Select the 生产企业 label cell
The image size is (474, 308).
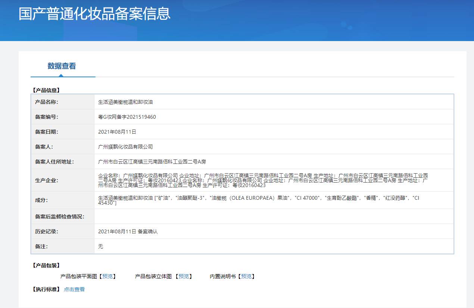(63, 180)
